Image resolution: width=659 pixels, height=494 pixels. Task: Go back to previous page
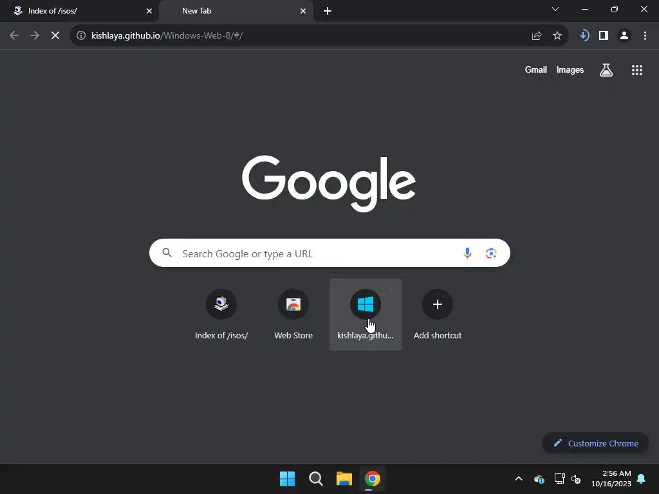coord(14,36)
